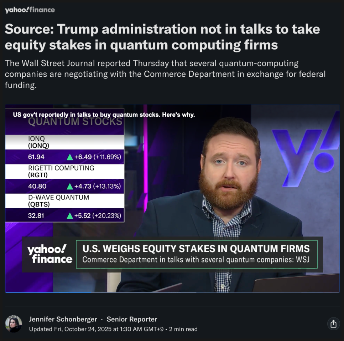Click Jennifer Schonberger's avatar photo
Image resolution: width=344 pixels, height=341 pixels.
[x=14, y=324]
